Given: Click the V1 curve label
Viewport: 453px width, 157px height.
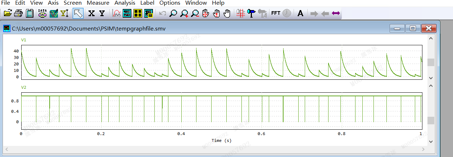Looking at the screenshot, I should click(24, 40).
